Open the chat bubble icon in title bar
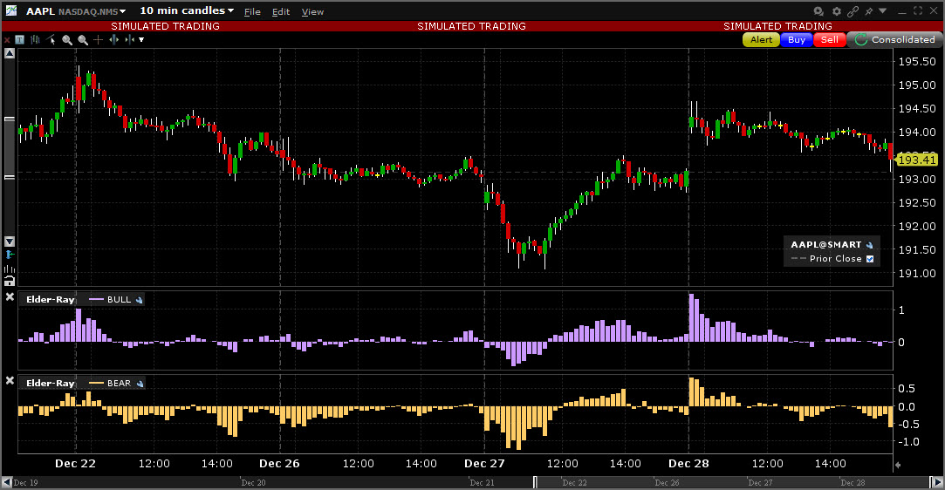The height and width of the screenshot is (490, 945). (818, 10)
